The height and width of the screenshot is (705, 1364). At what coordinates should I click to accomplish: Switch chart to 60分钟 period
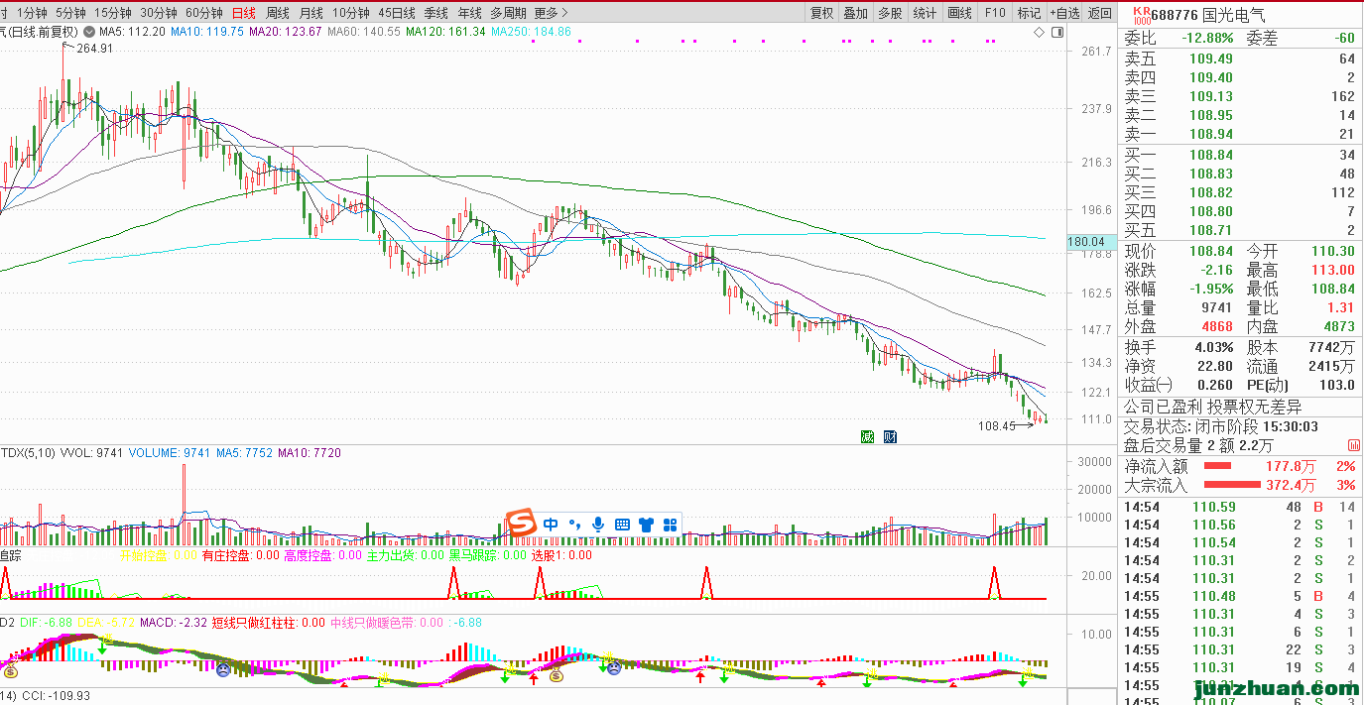coord(204,13)
